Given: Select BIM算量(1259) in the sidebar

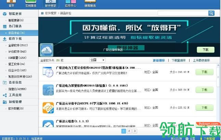Looking at the screenshot, I should (17, 58).
